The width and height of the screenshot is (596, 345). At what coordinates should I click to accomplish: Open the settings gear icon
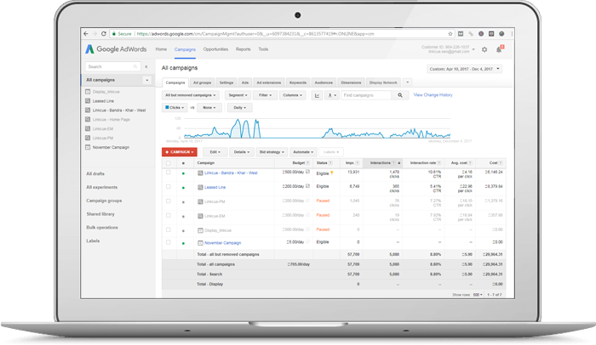click(x=484, y=49)
